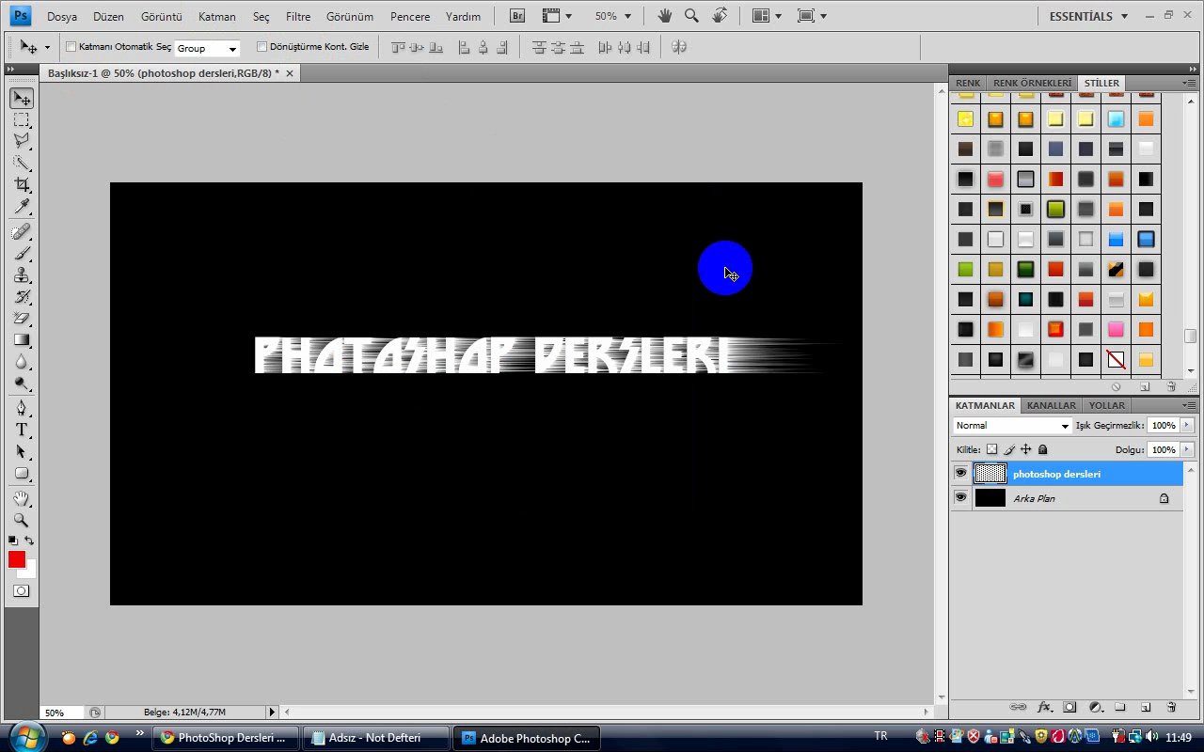Apply the No Style swatch with red slash
The height and width of the screenshot is (752, 1204).
[1116, 359]
